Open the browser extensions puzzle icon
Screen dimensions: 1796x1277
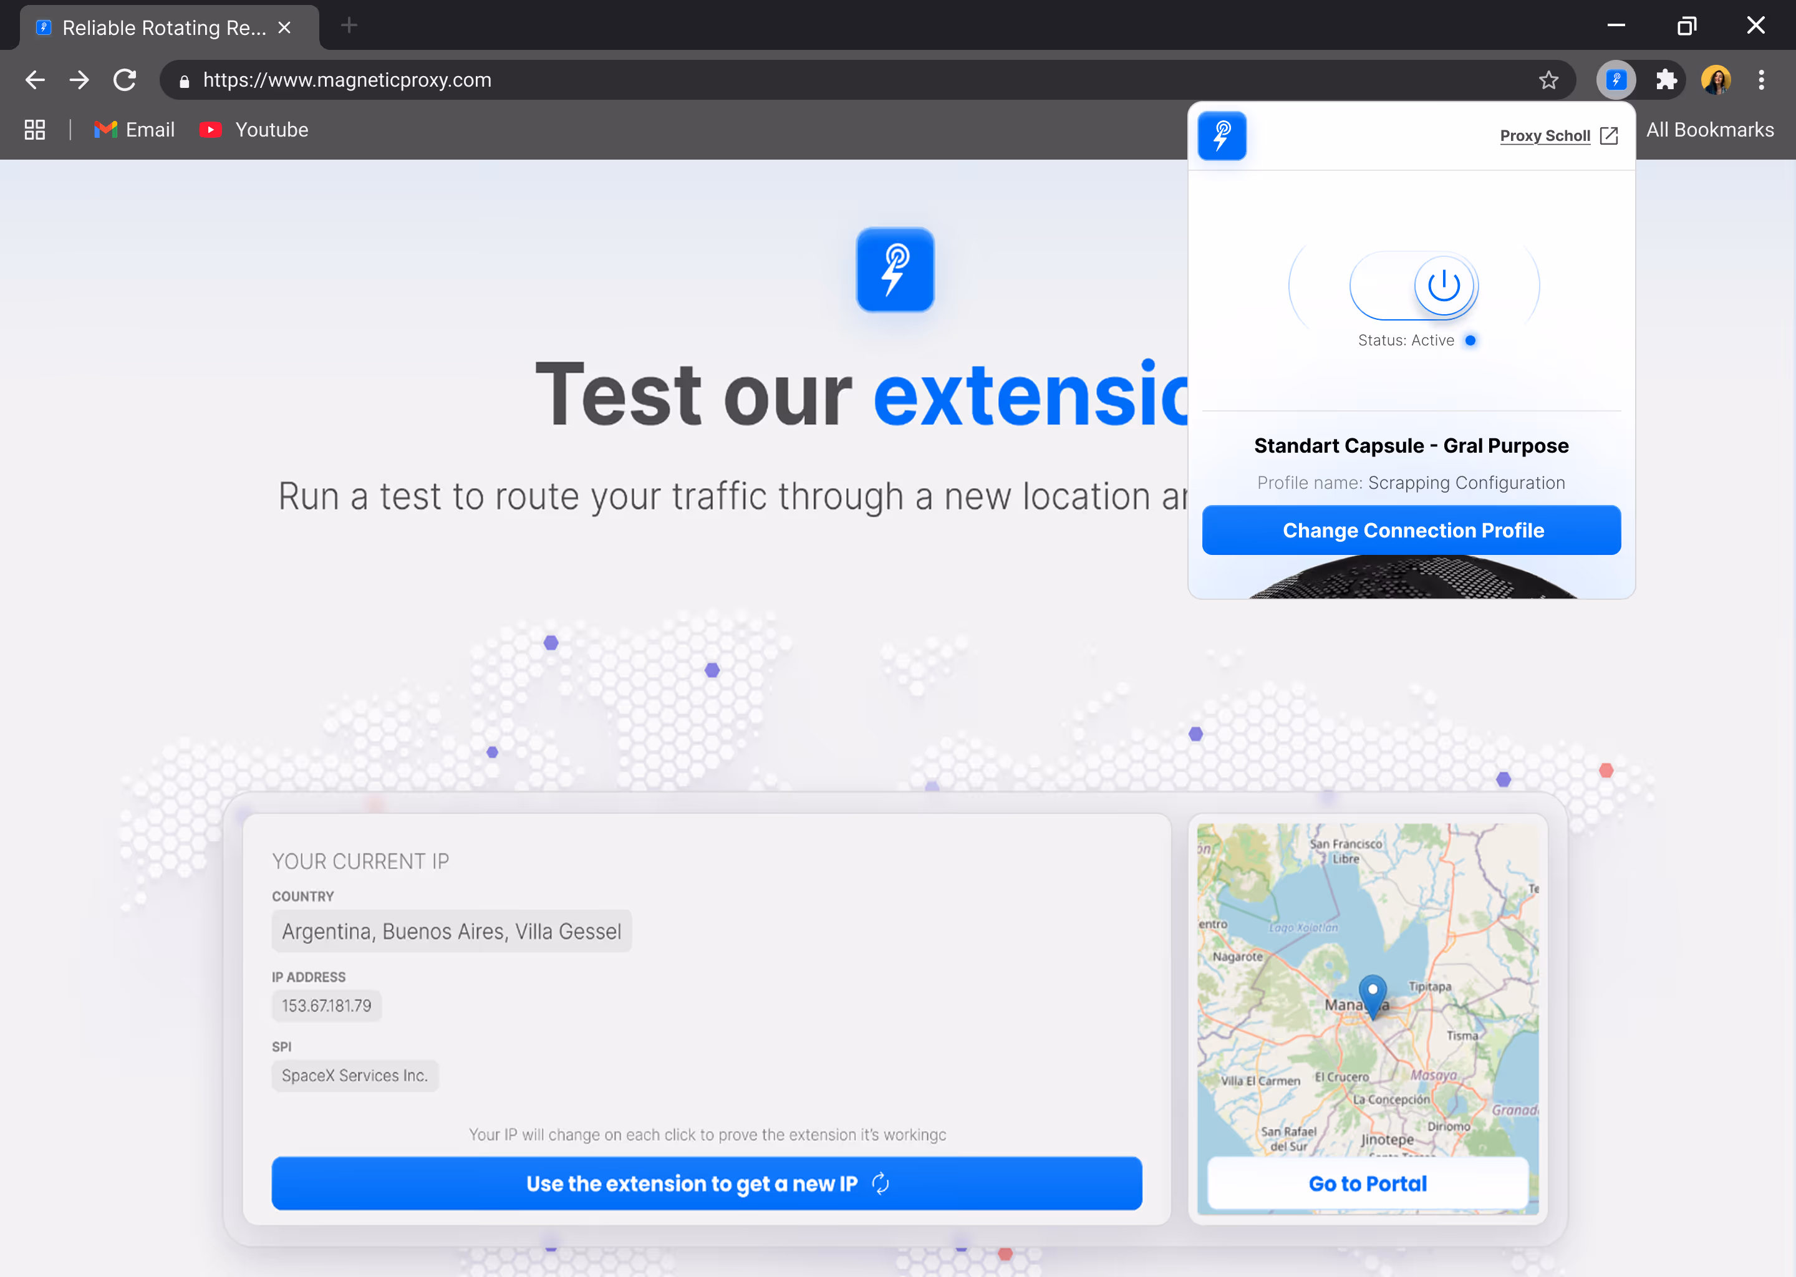(x=1666, y=79)
